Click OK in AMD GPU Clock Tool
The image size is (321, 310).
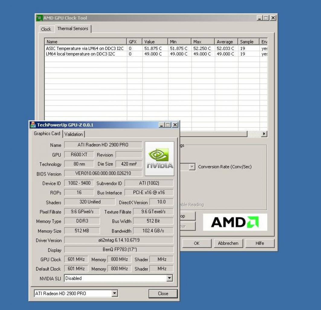(197, 243)
